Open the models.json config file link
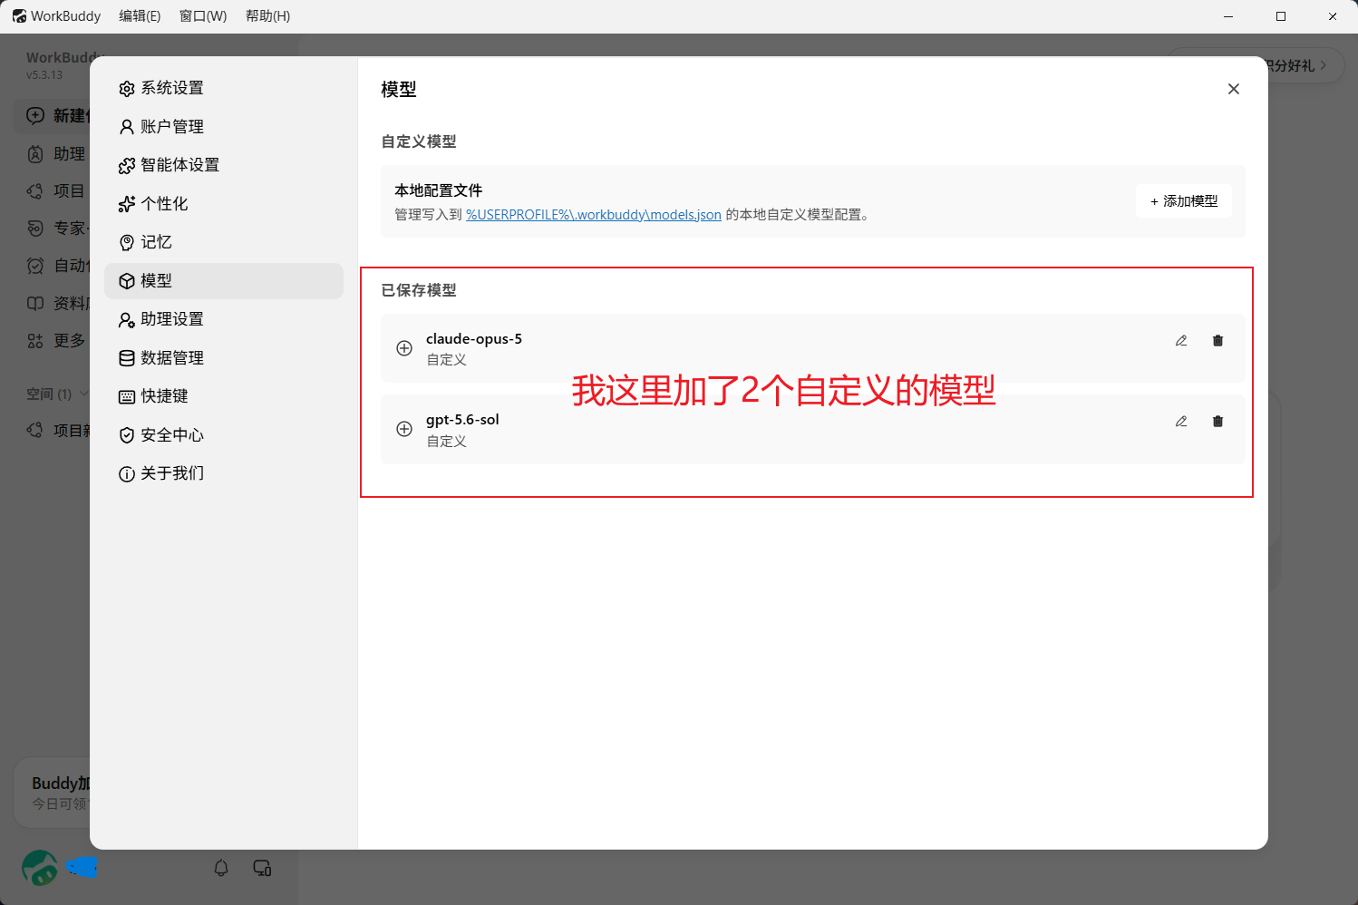The width and height of the screenshot is (1358, 905). pyautogui.click(x=594, y=215)
